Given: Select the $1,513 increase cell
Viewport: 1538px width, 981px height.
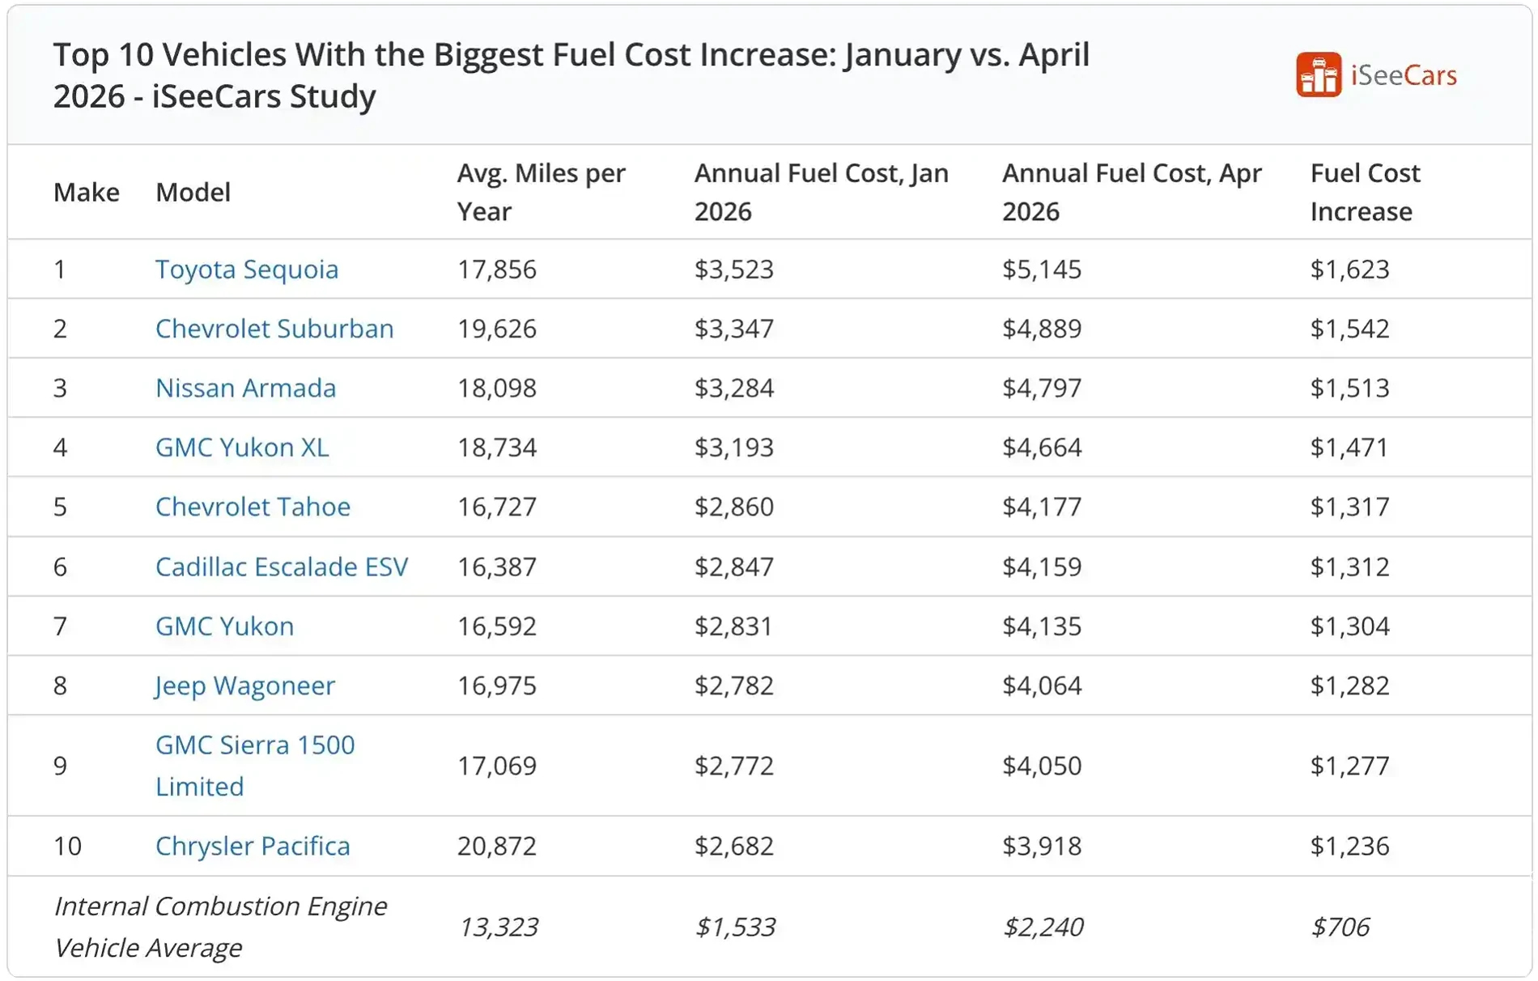Looking at the screenshot, I should pos(1349,388).
